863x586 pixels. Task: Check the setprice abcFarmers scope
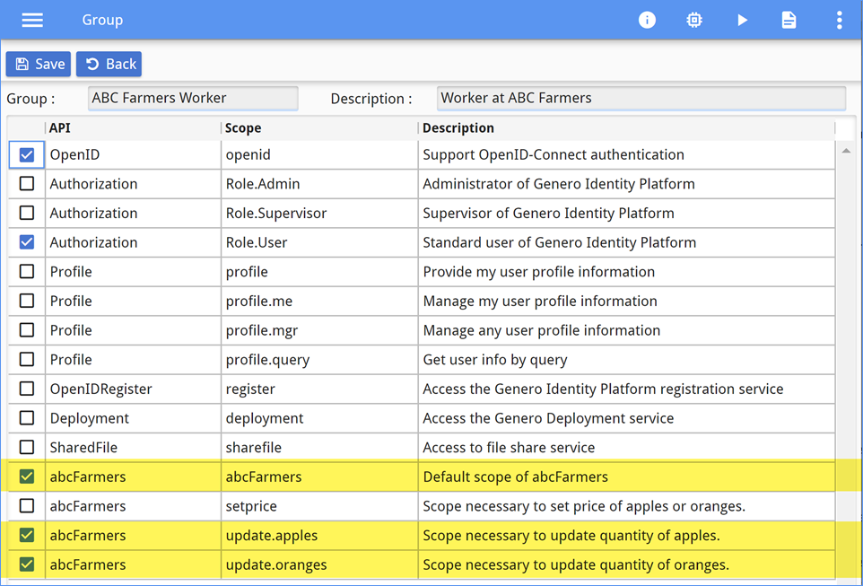(x=26, y=505)
